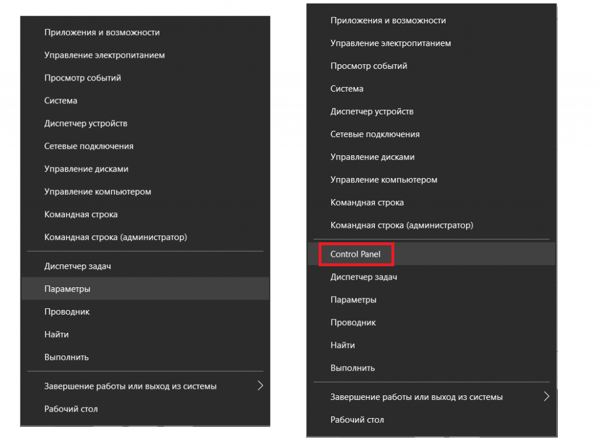Select Управление дисками in the left menu

[x=86, y=169]
